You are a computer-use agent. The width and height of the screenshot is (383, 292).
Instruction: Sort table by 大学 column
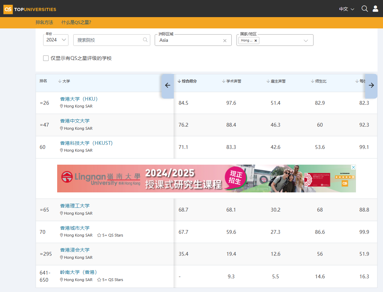(x=64, y=81)
